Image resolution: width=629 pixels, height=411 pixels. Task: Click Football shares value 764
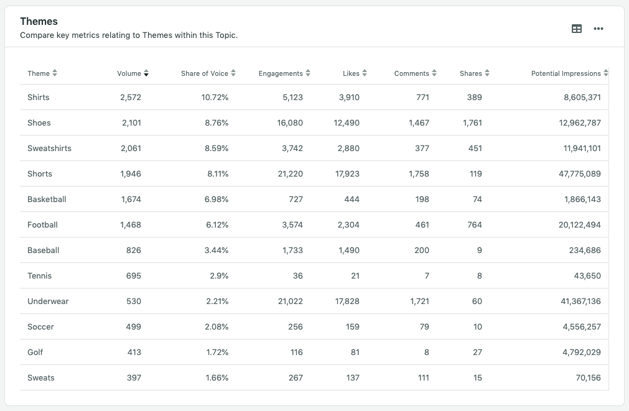pos(475,224)
